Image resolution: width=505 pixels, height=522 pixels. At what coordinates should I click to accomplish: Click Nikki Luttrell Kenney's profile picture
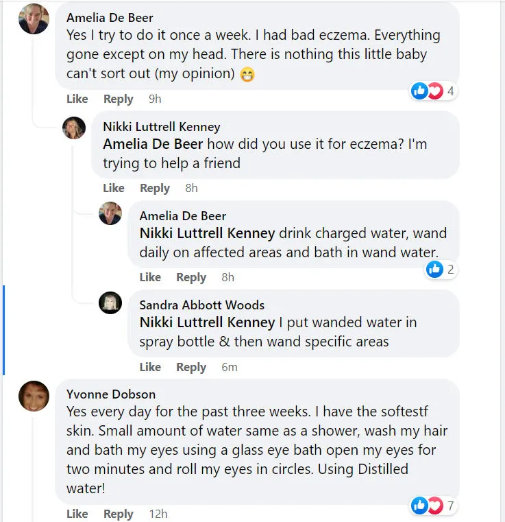click(74, 128)
